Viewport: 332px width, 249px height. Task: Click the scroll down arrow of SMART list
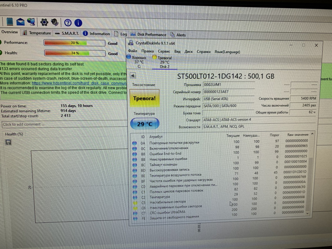pyautogui.click(x=307, y=213)
